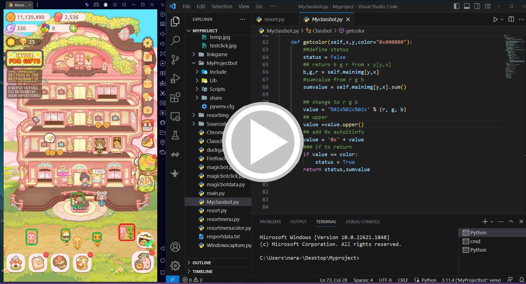Change the Python 3.11.4 interpreter selection
The image size is (526, 284).
[471, 280]
